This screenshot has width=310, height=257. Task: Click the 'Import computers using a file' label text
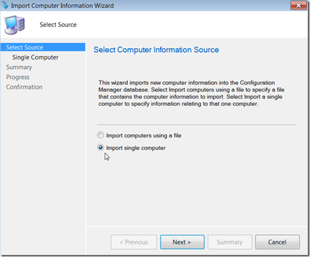pos(144,136)
